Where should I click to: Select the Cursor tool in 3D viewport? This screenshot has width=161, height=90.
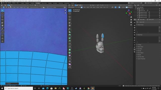tap(70, 13)
